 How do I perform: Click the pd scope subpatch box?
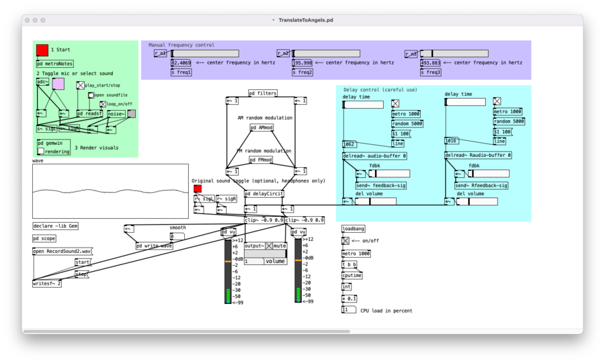pos(44,238)
